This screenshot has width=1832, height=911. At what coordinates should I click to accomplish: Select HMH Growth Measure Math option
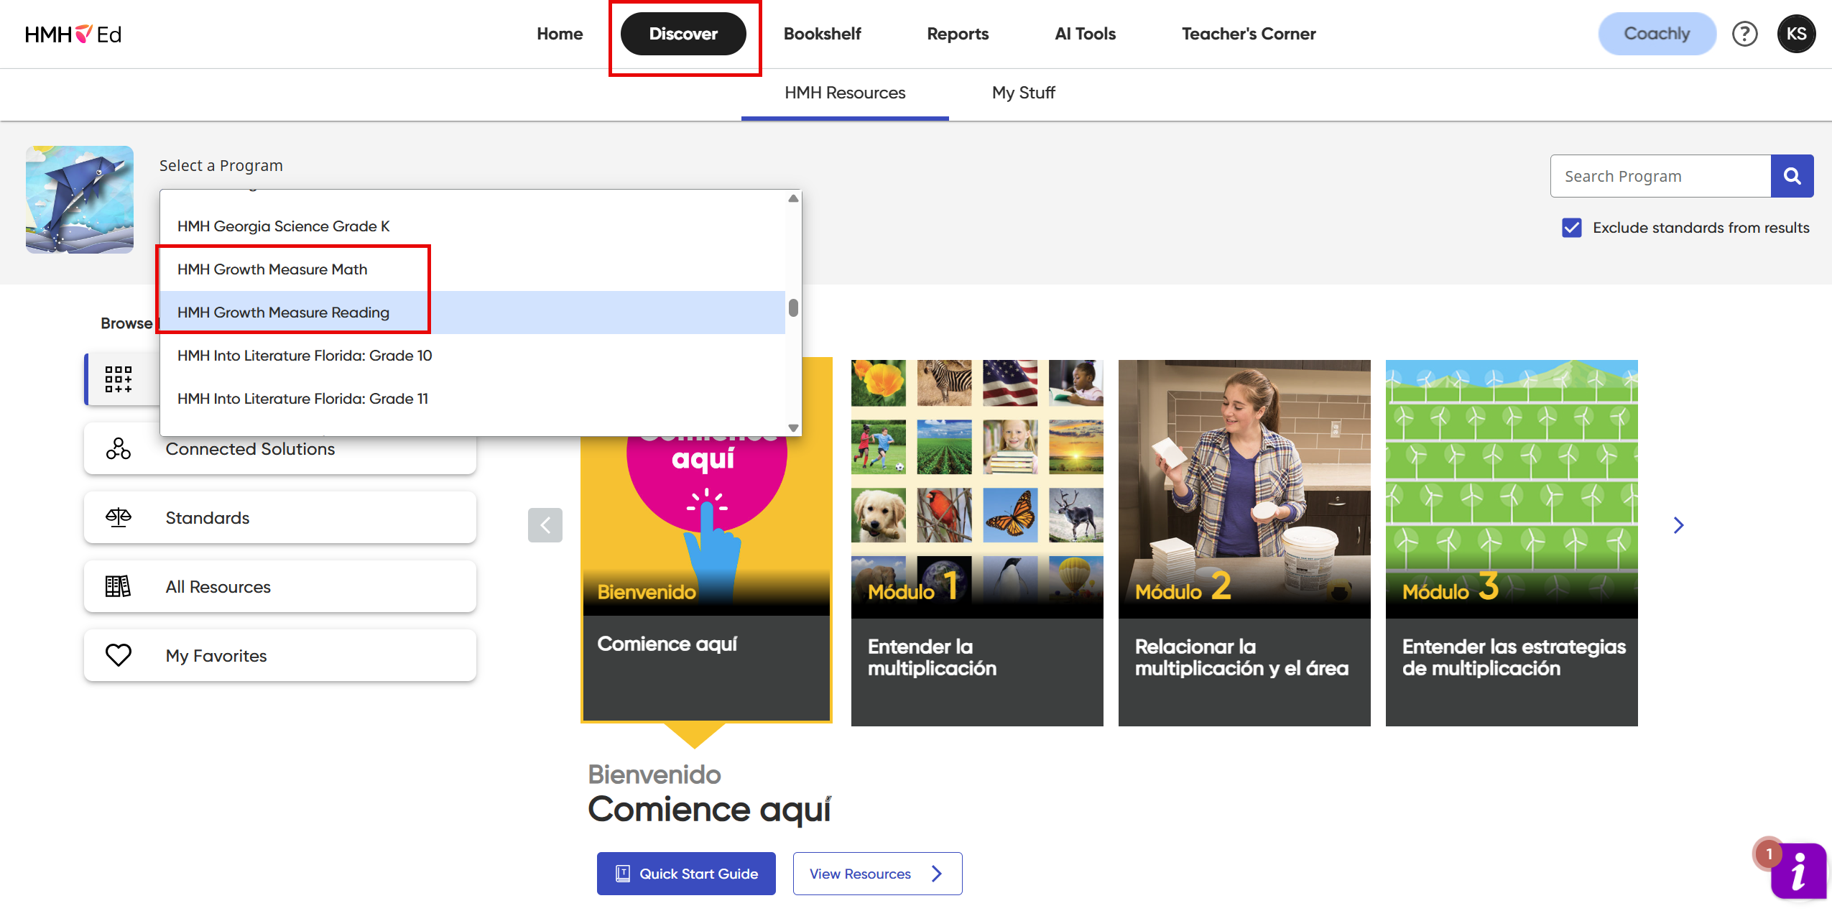[472, 269]
